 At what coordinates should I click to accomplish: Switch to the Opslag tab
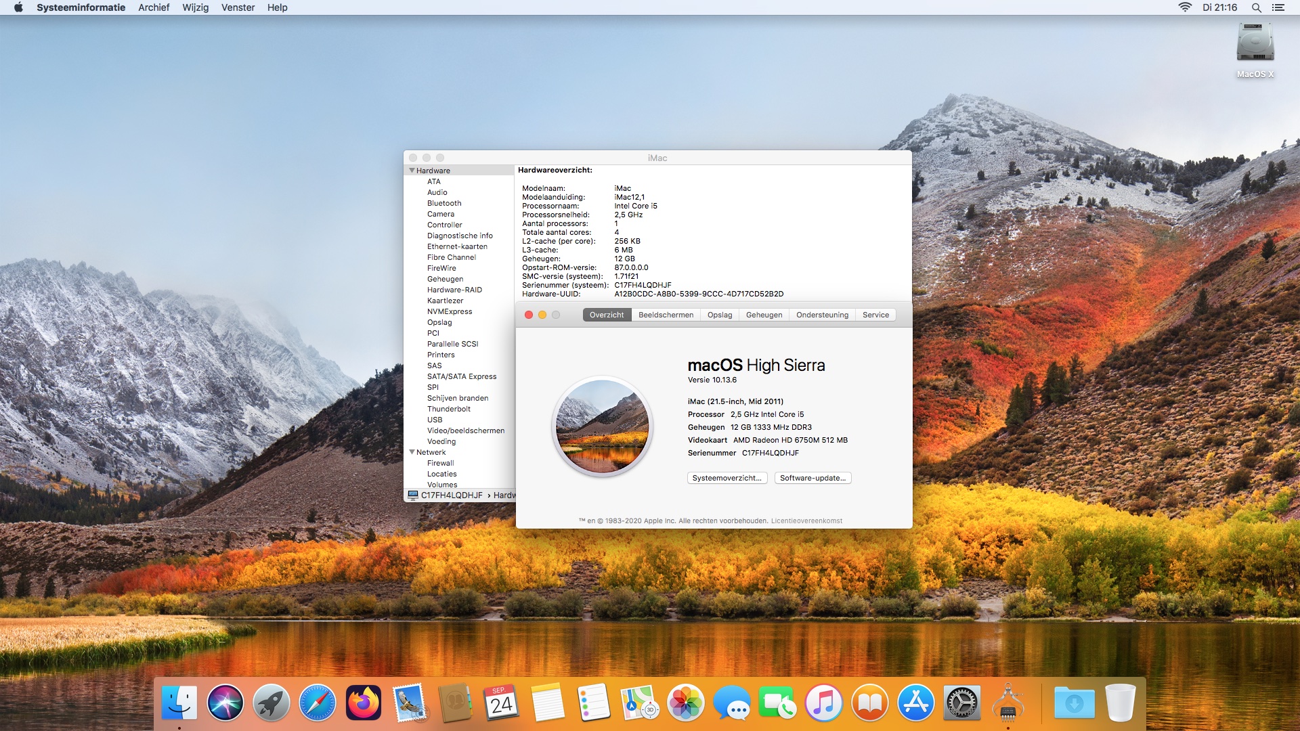[x=720, y=315]
